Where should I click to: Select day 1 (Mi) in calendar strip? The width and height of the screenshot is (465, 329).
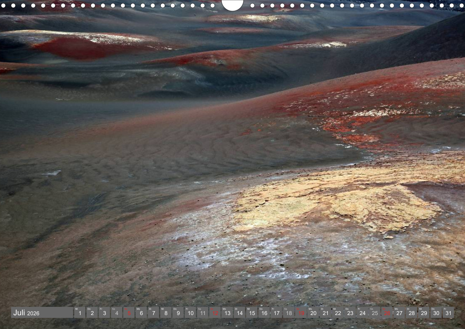[79, 313]
